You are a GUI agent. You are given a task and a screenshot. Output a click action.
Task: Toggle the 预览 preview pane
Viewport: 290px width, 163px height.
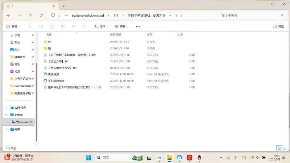point(278,26)
